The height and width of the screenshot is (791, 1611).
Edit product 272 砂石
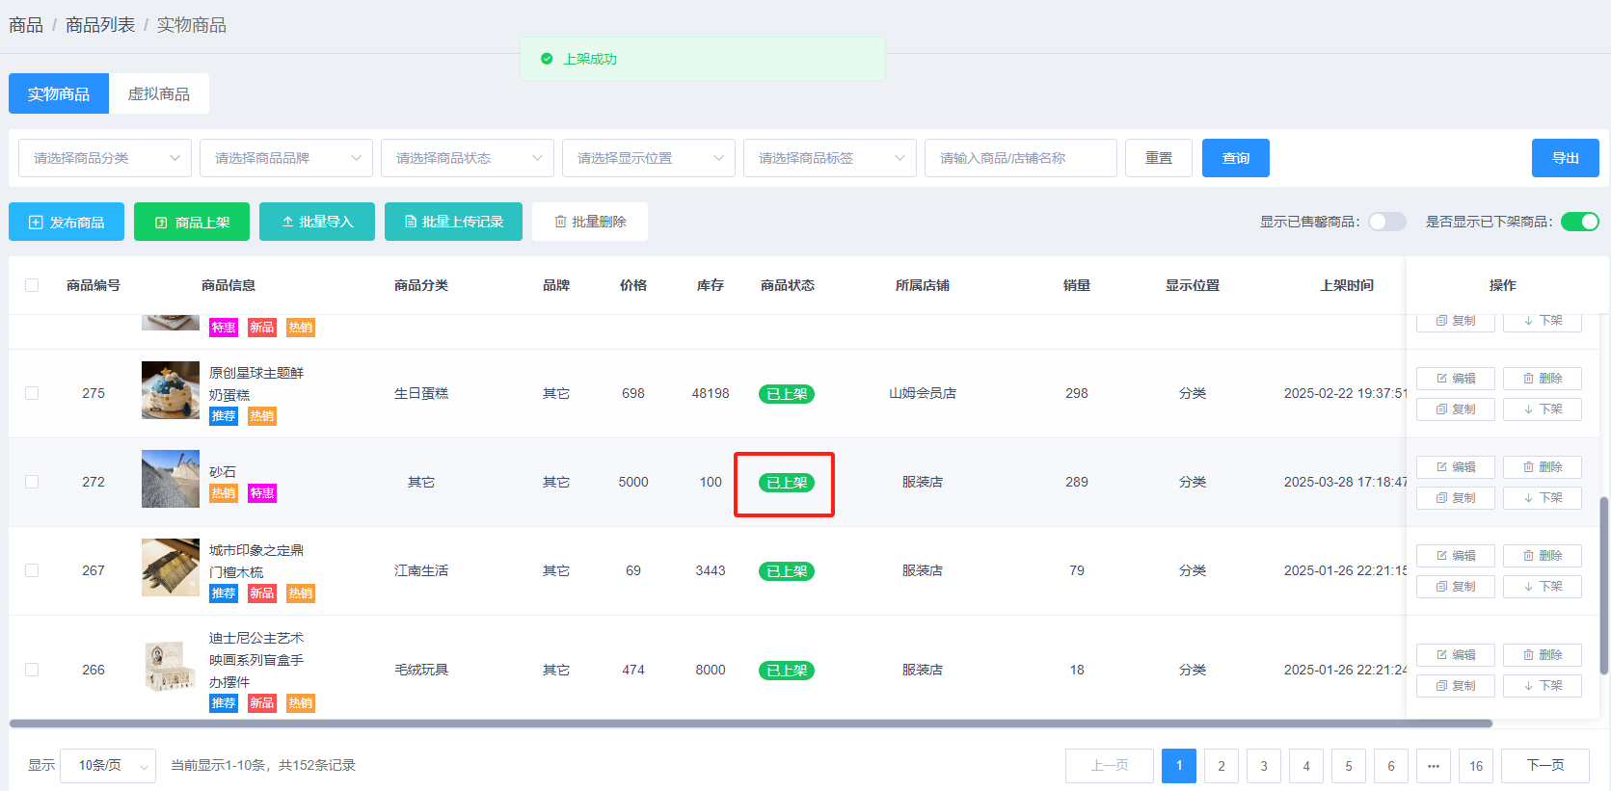point(1456,467)
